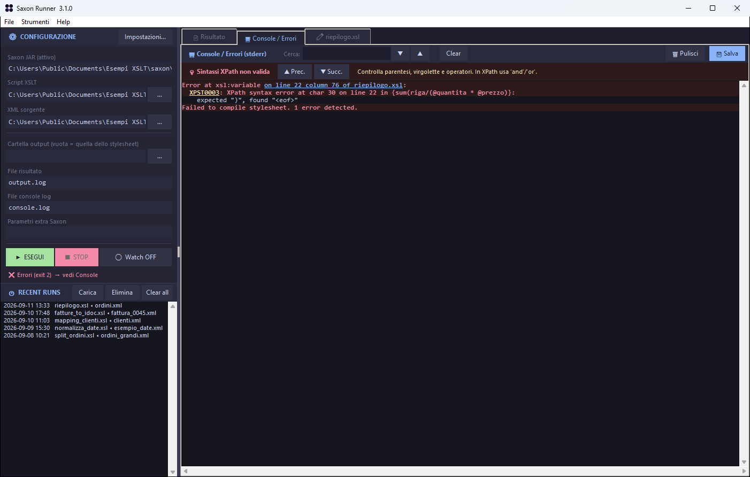Click the Saxon JAR path field

pyautogui.click(x=89, y=68)
